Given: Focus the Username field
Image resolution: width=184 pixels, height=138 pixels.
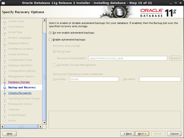Looking at the screenshot, I should [94, 79].
